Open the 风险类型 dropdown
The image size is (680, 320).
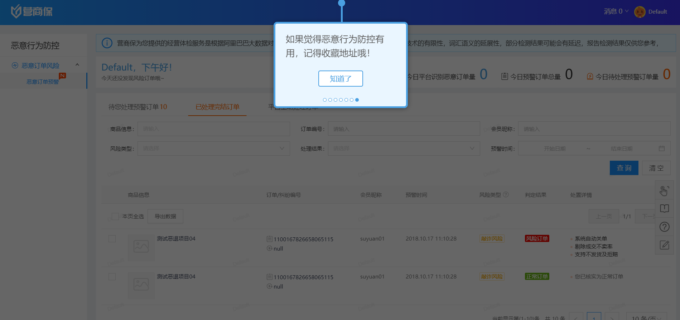[213, 149]
